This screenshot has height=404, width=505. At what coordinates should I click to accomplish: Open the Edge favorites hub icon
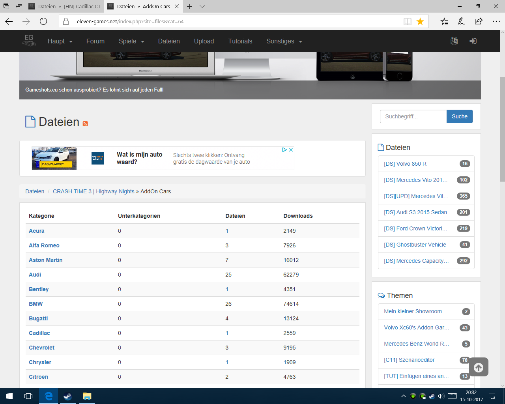click(x=445, y=21)
